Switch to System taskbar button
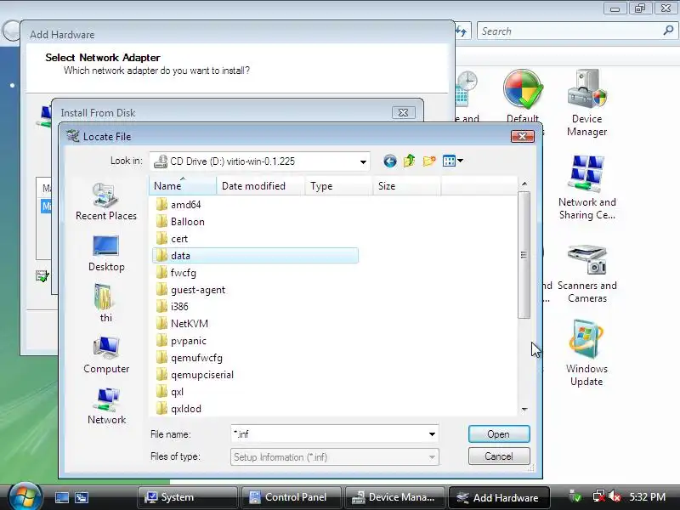This screenshot has width=680, height=510. click(187, 497)
